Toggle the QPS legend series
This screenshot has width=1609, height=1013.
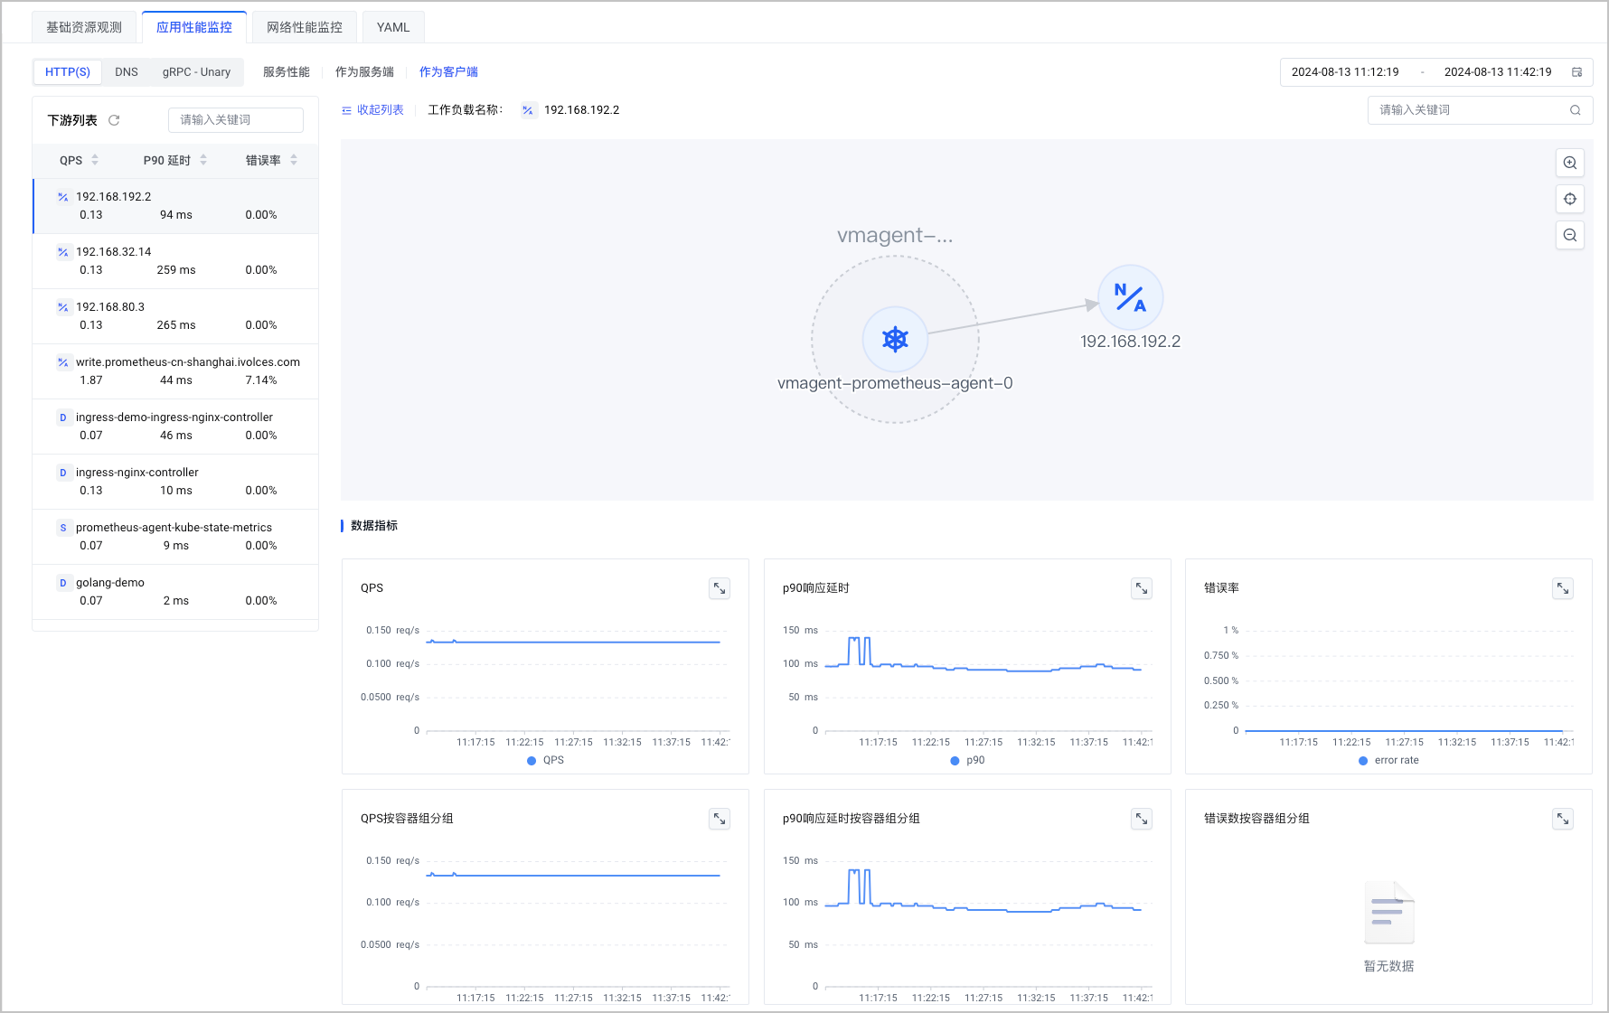[x=545, y=761]
